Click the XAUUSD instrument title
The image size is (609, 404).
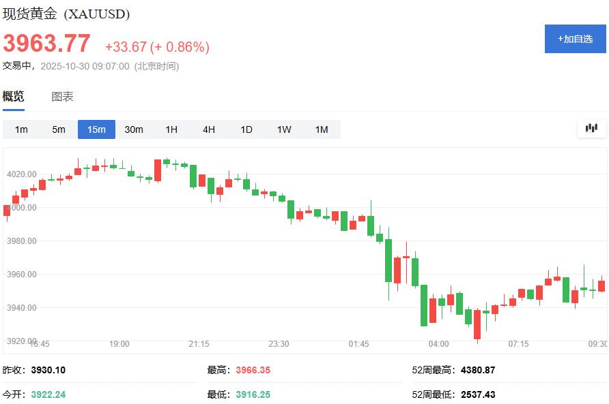[x=63, y=14]
